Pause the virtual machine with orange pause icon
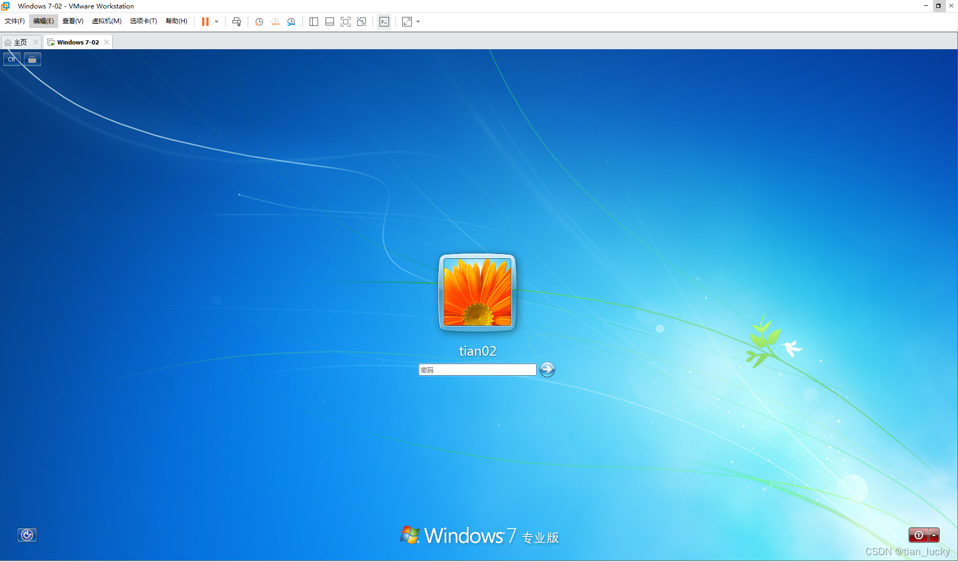Screen dimensions: 958x562 (x=205, y=22)
